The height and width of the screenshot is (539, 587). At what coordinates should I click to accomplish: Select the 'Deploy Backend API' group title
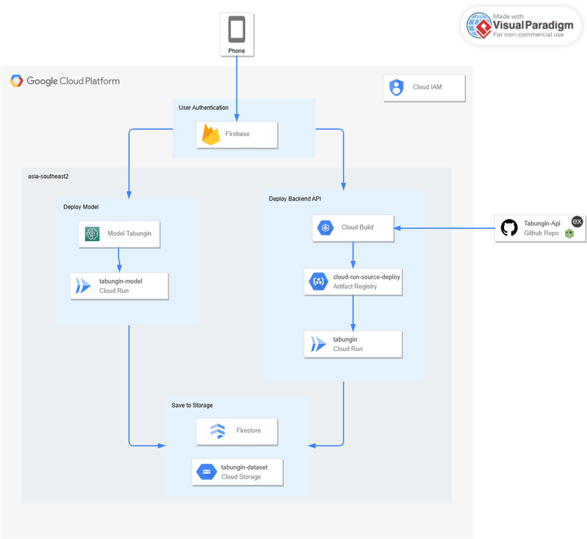[295, 199]
